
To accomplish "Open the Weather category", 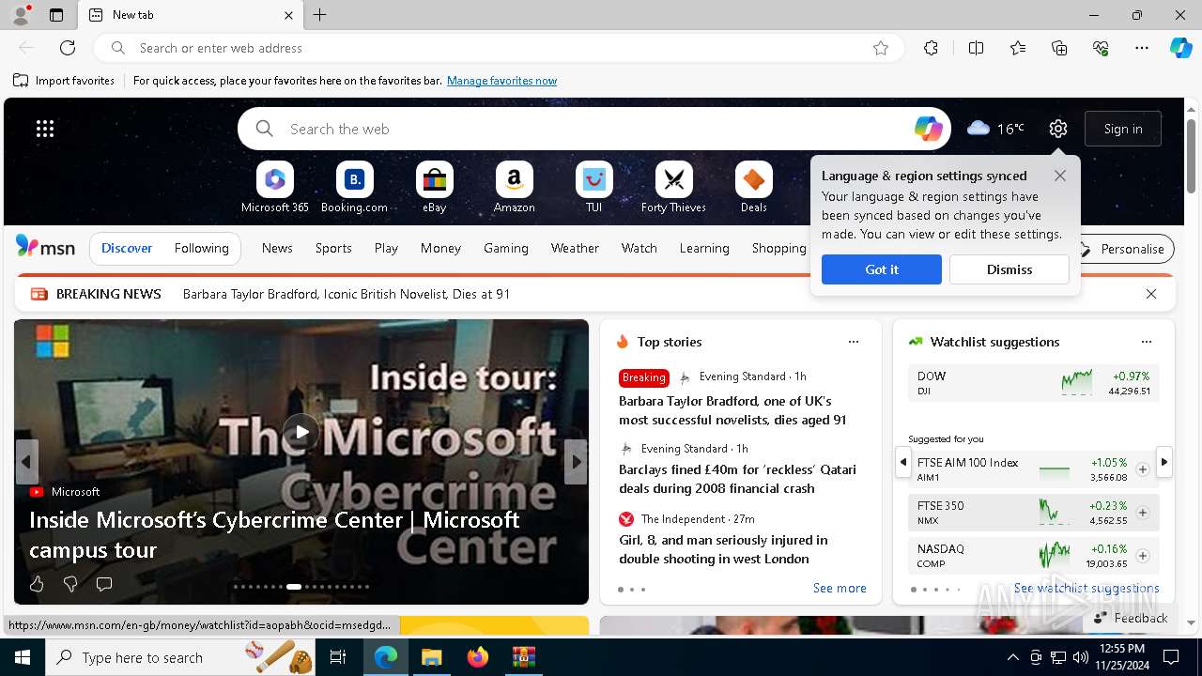I will [x=575, y=248].
